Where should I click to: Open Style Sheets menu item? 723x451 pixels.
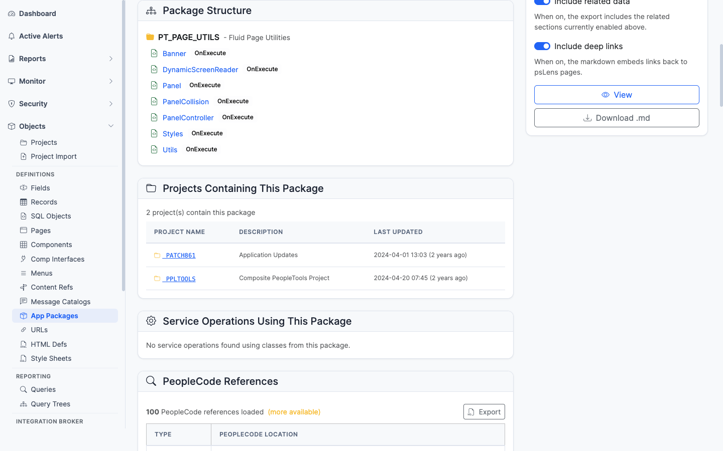[x=51, y=358]
